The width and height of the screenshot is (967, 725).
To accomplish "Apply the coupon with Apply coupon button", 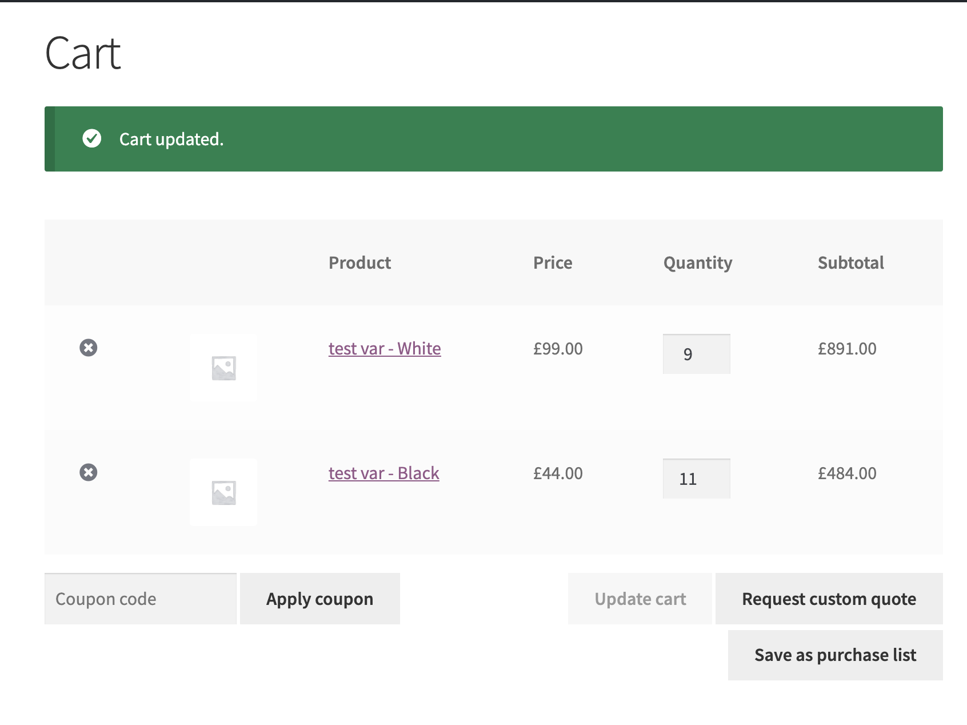I will 320,599.
